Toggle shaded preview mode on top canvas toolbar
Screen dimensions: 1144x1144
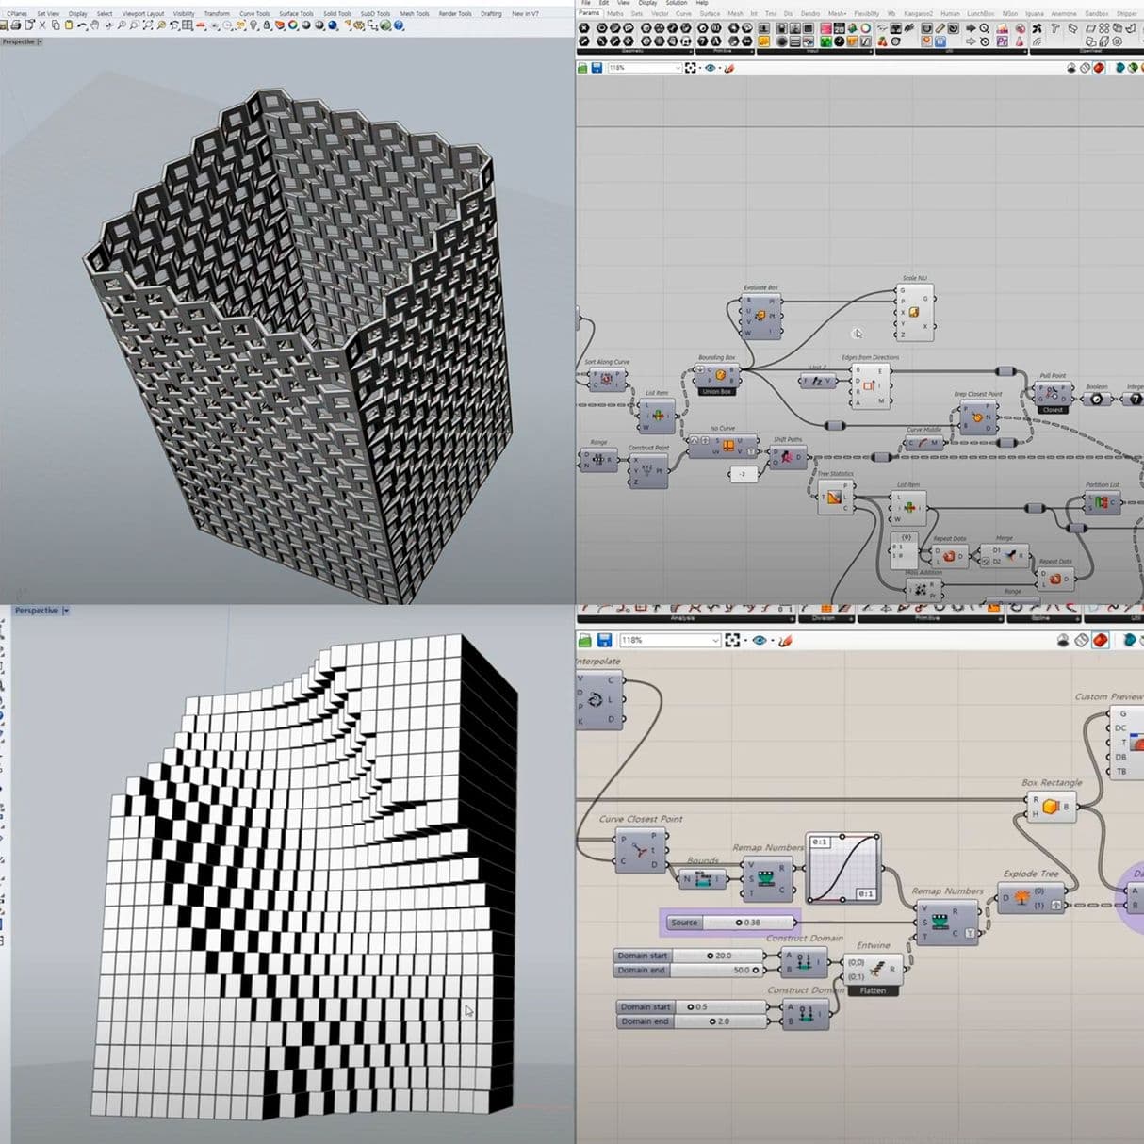coord(1099,68)
